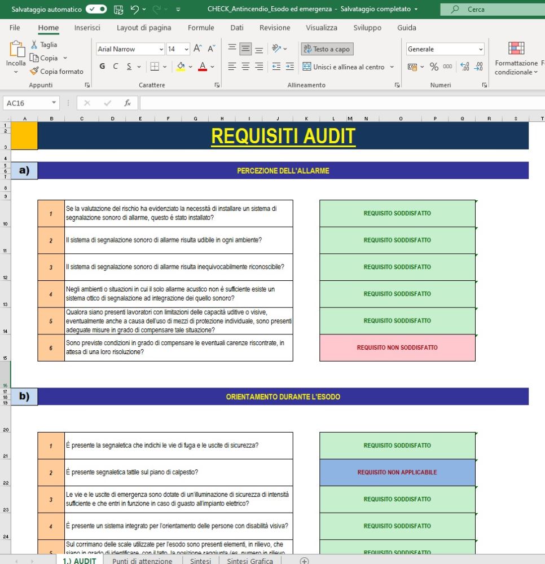This screenshot has width=545, height=564.
Task: Click the Save icon in the title bar
Action: pos(118,10)
